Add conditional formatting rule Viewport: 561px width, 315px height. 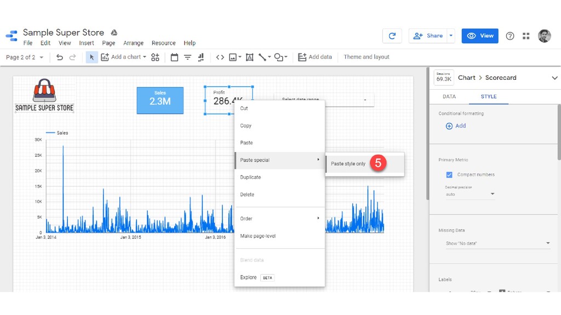click(455, 126)
